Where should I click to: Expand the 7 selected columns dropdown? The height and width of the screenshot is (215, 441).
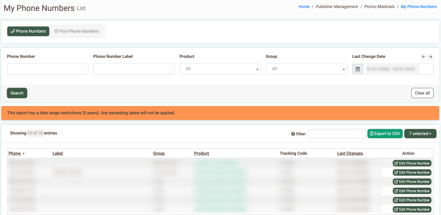pos(420,134)
